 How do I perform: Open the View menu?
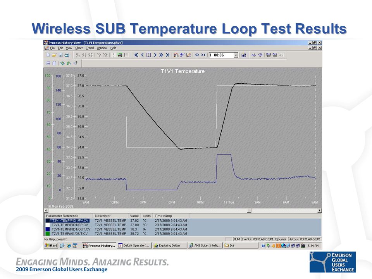pos(69,48)
